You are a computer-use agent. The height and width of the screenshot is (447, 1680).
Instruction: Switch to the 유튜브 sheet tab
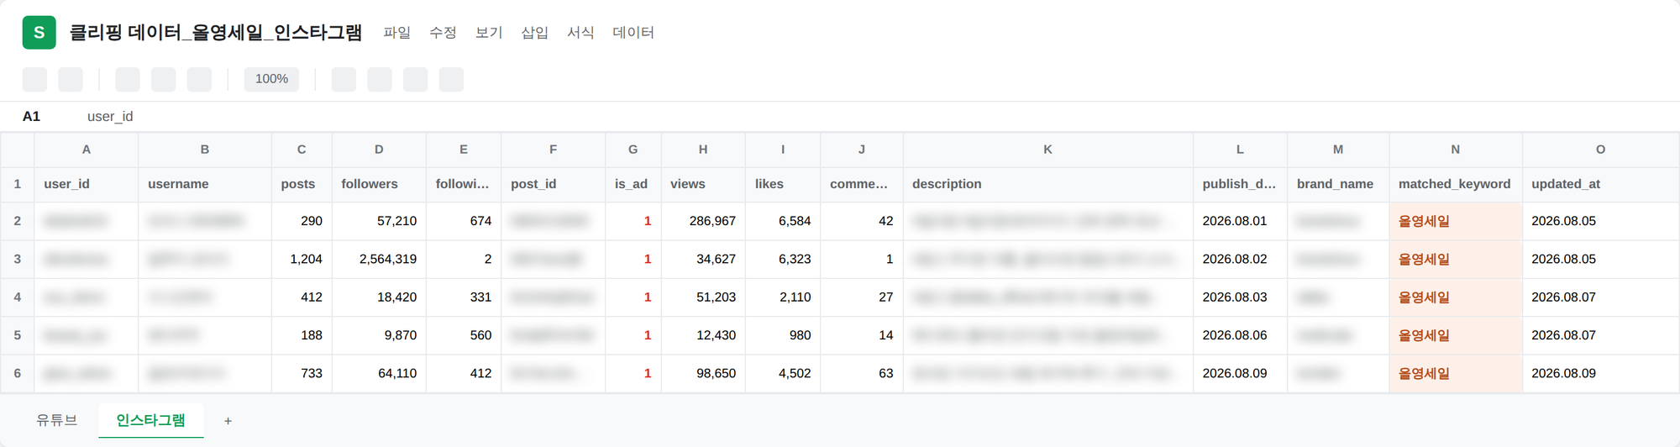pos(56,420)
